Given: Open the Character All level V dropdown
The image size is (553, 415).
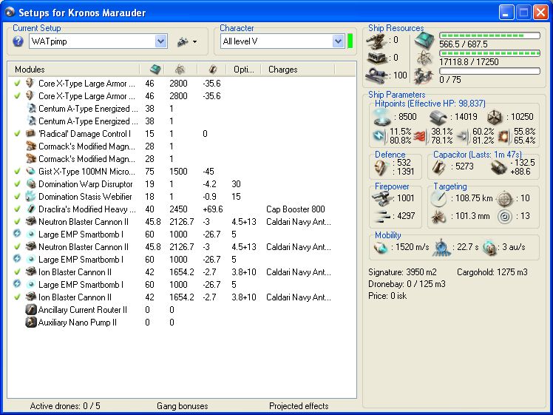Looking at the screenshot, I should [338, 41].
